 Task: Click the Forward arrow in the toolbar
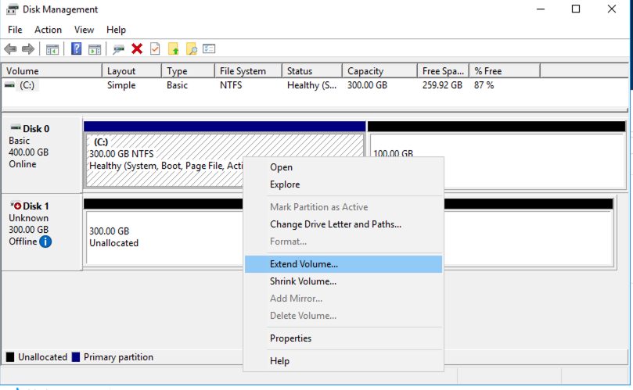tap(28, 49)
